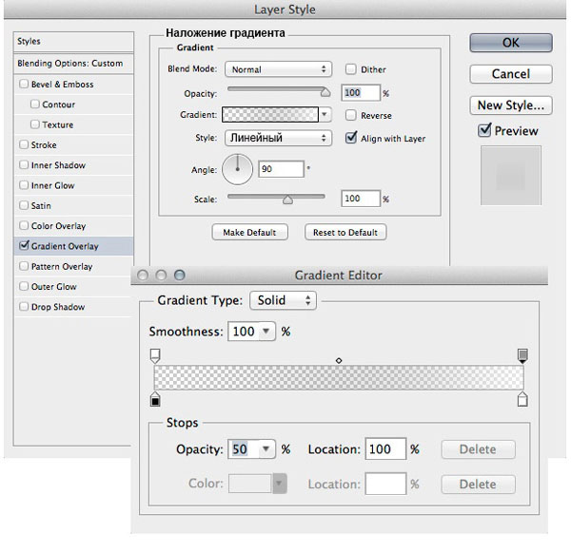Confirm with the OK button
Image resolution: width=571 pixels, height=552 pixels.
511,43
